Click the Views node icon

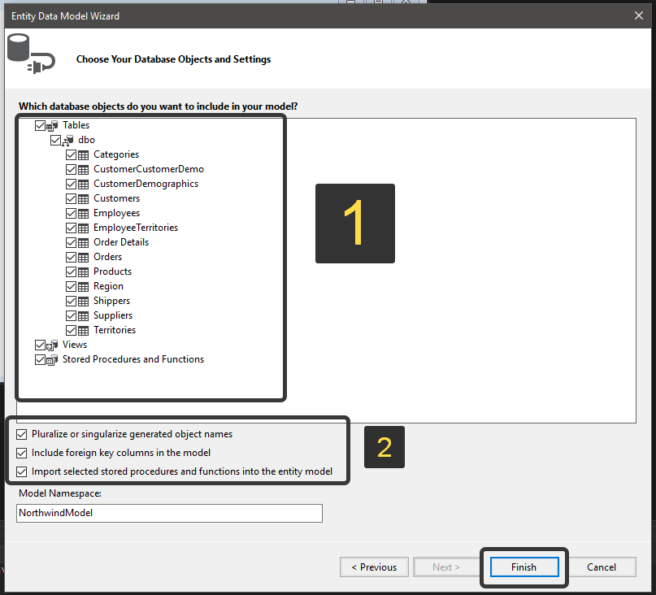click(x=52, y=345)
